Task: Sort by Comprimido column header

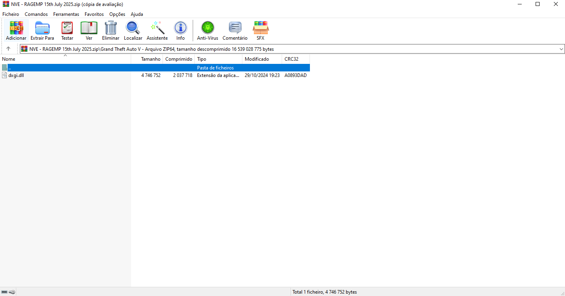Action: [179, 59]
